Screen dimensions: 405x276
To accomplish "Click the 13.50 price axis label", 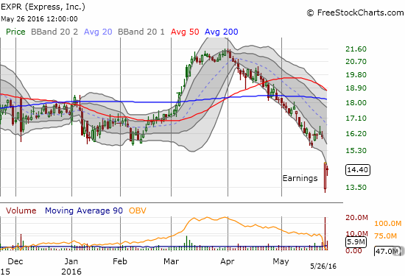I will [356, 188].
